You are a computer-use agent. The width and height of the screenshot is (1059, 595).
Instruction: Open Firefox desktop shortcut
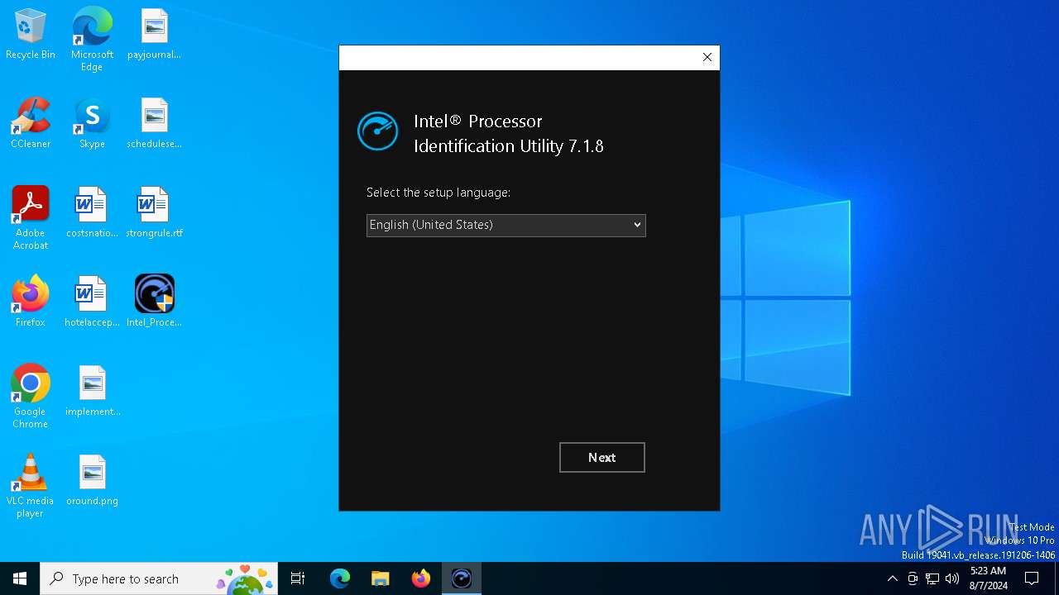point(31,302)
